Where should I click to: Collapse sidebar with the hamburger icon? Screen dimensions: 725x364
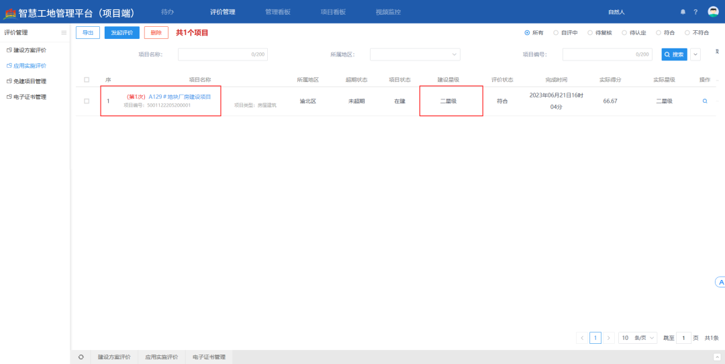(64, 32)
